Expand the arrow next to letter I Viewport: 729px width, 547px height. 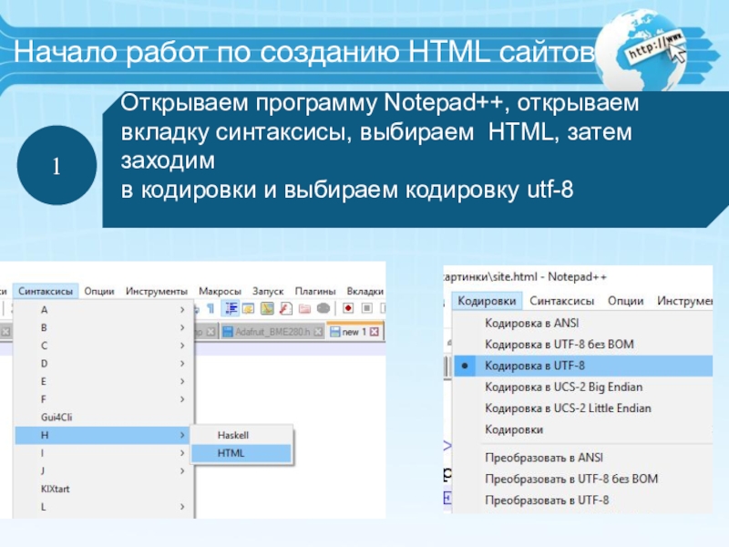[182, 453]
